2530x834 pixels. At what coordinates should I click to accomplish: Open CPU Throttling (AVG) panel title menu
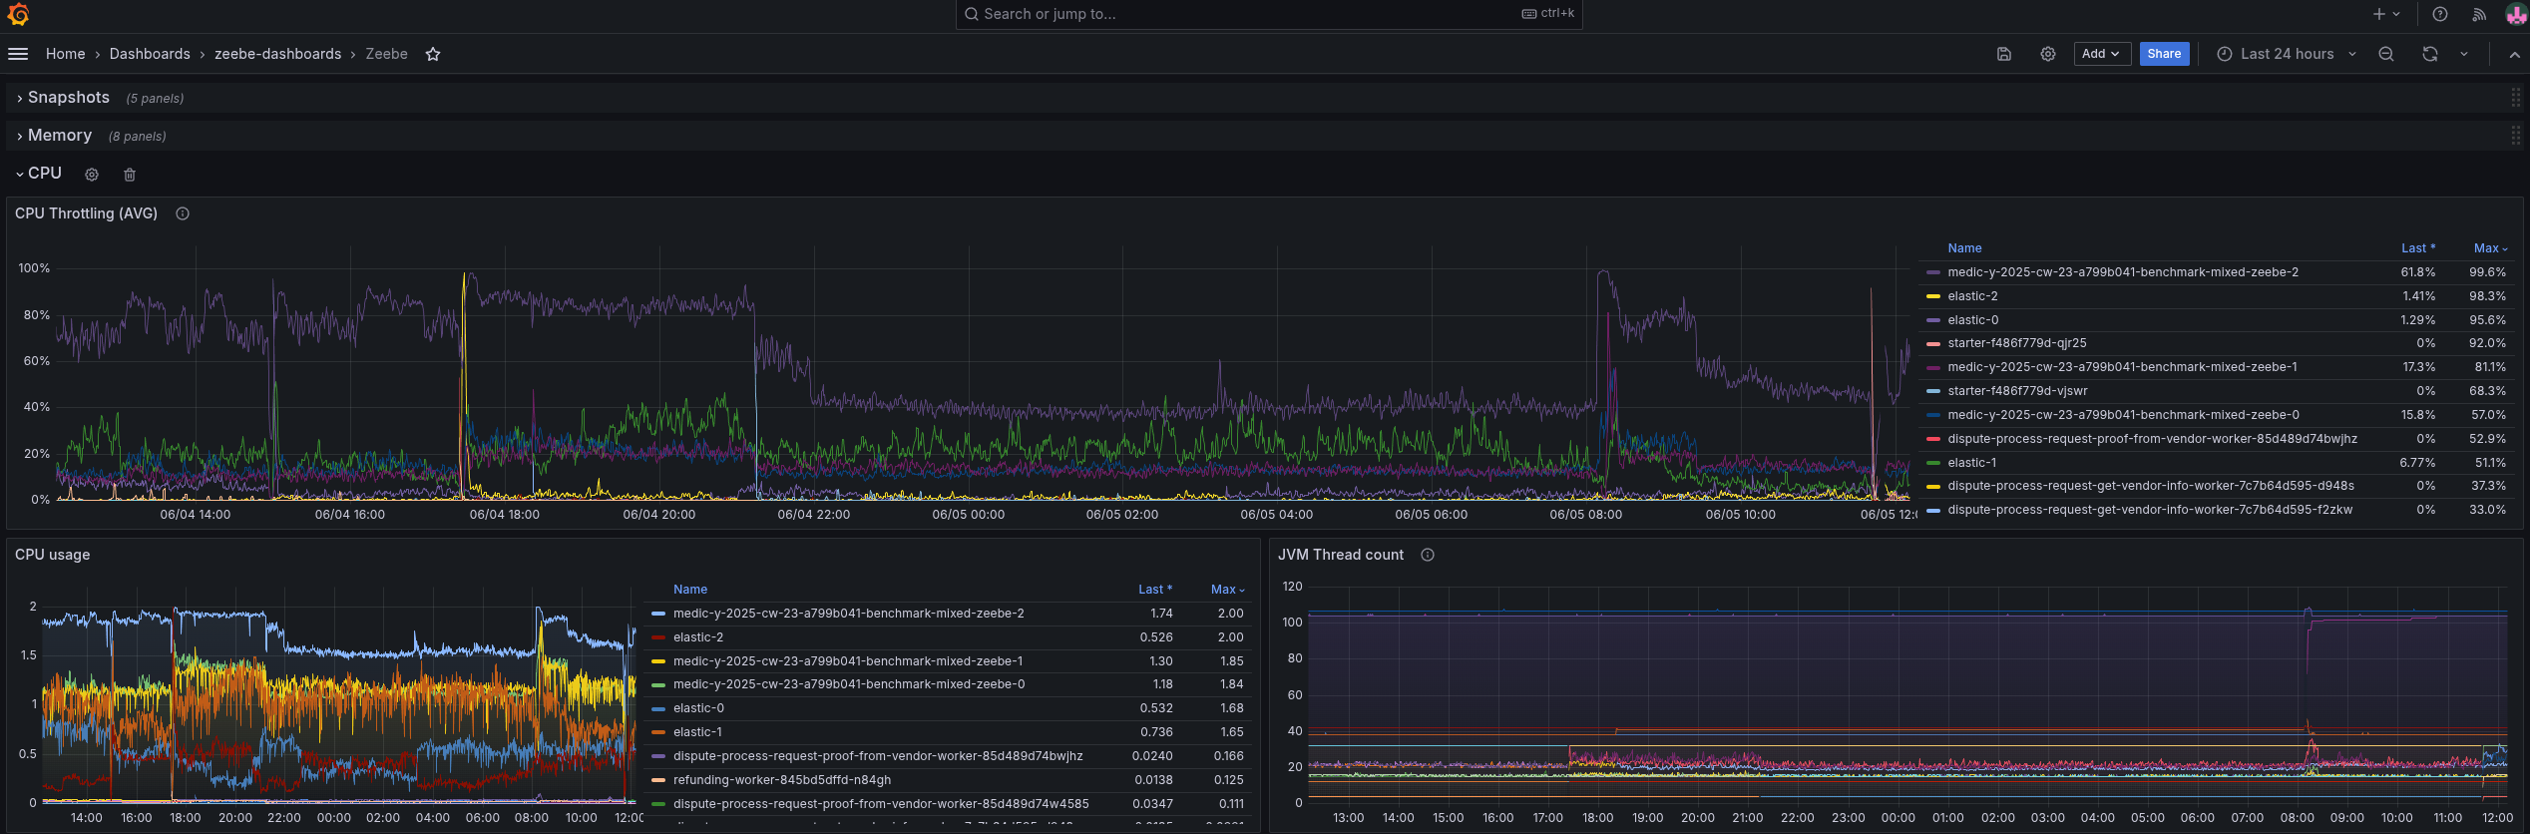point(87,213)
